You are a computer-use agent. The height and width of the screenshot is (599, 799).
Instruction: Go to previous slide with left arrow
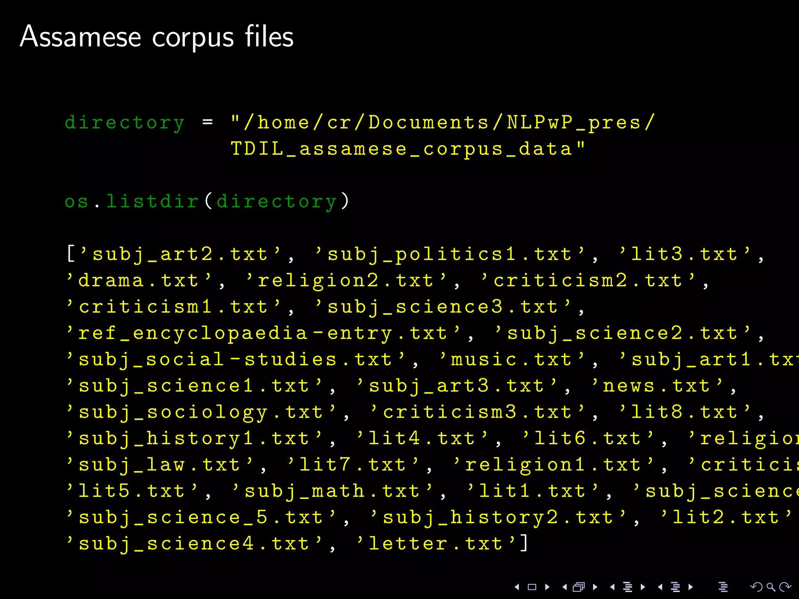tap(517, 587)
